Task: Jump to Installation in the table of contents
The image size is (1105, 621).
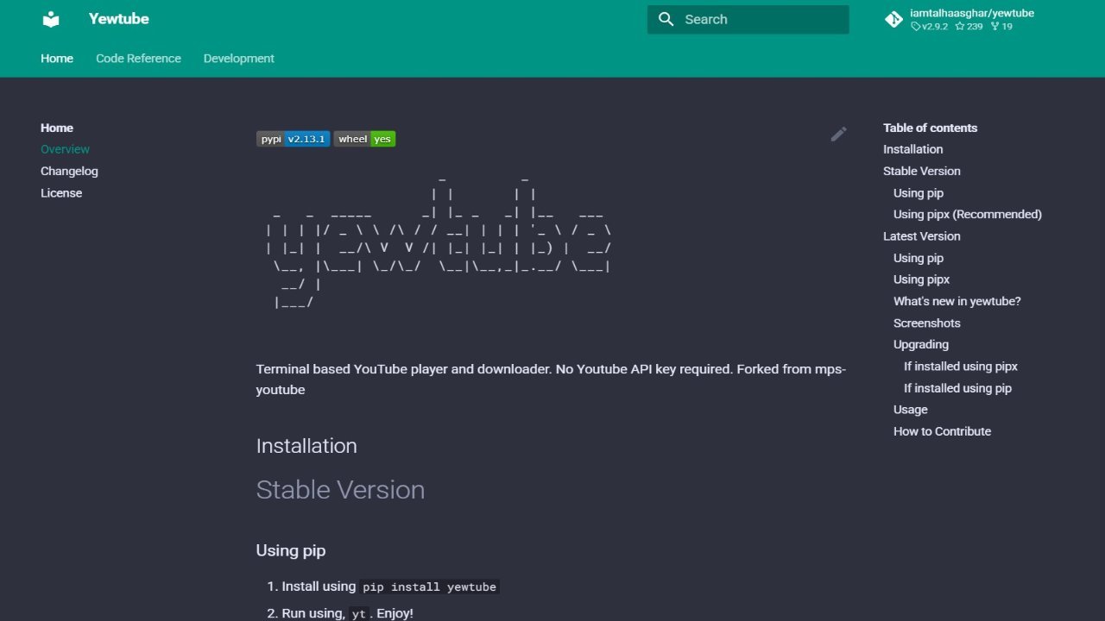Action: coord(912,149)
